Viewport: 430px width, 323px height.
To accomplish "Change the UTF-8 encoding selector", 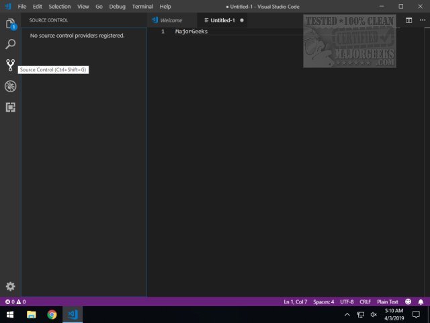I will (347, 302).
